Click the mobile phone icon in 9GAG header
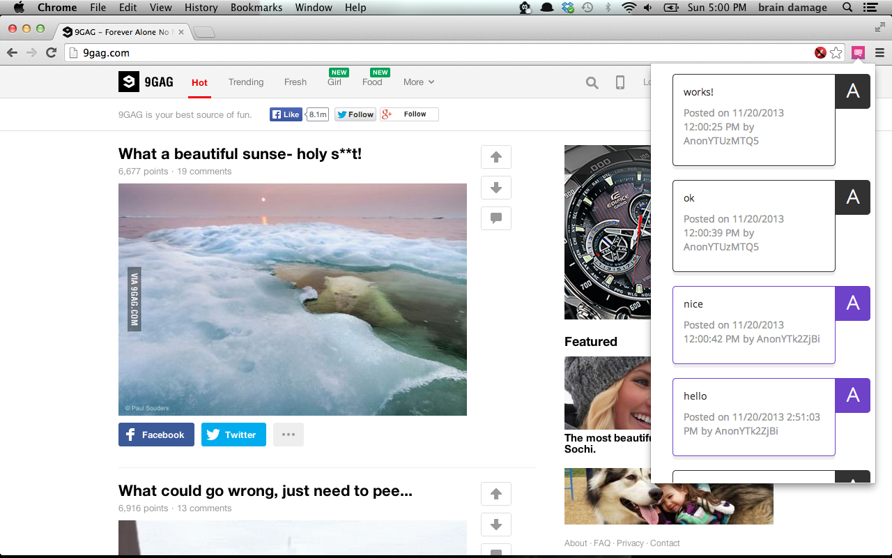892x558 pixels. [620, 83]
